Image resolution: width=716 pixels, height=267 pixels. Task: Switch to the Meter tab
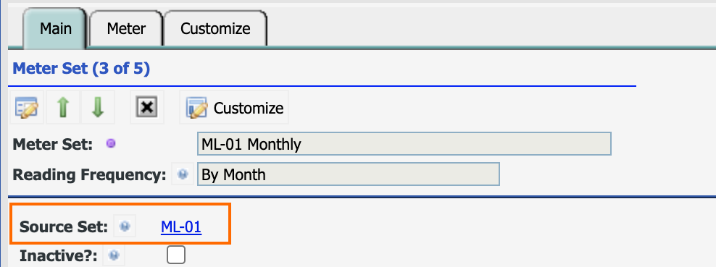pyautogui.click(x=126, y=29)
